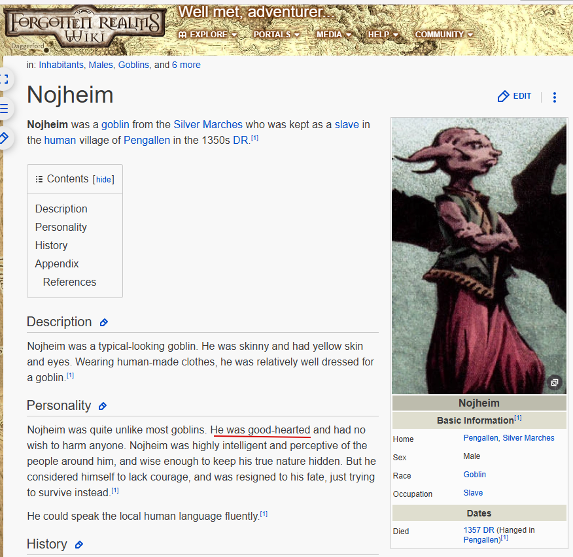This screenshot has height=557, width=573.
Task: Follow the Silver Marches link in intro
Action: coord(207,124)
